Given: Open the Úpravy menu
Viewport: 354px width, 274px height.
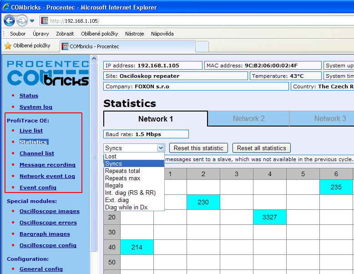Looking at the screenshot, I should (x=41, y=34).
